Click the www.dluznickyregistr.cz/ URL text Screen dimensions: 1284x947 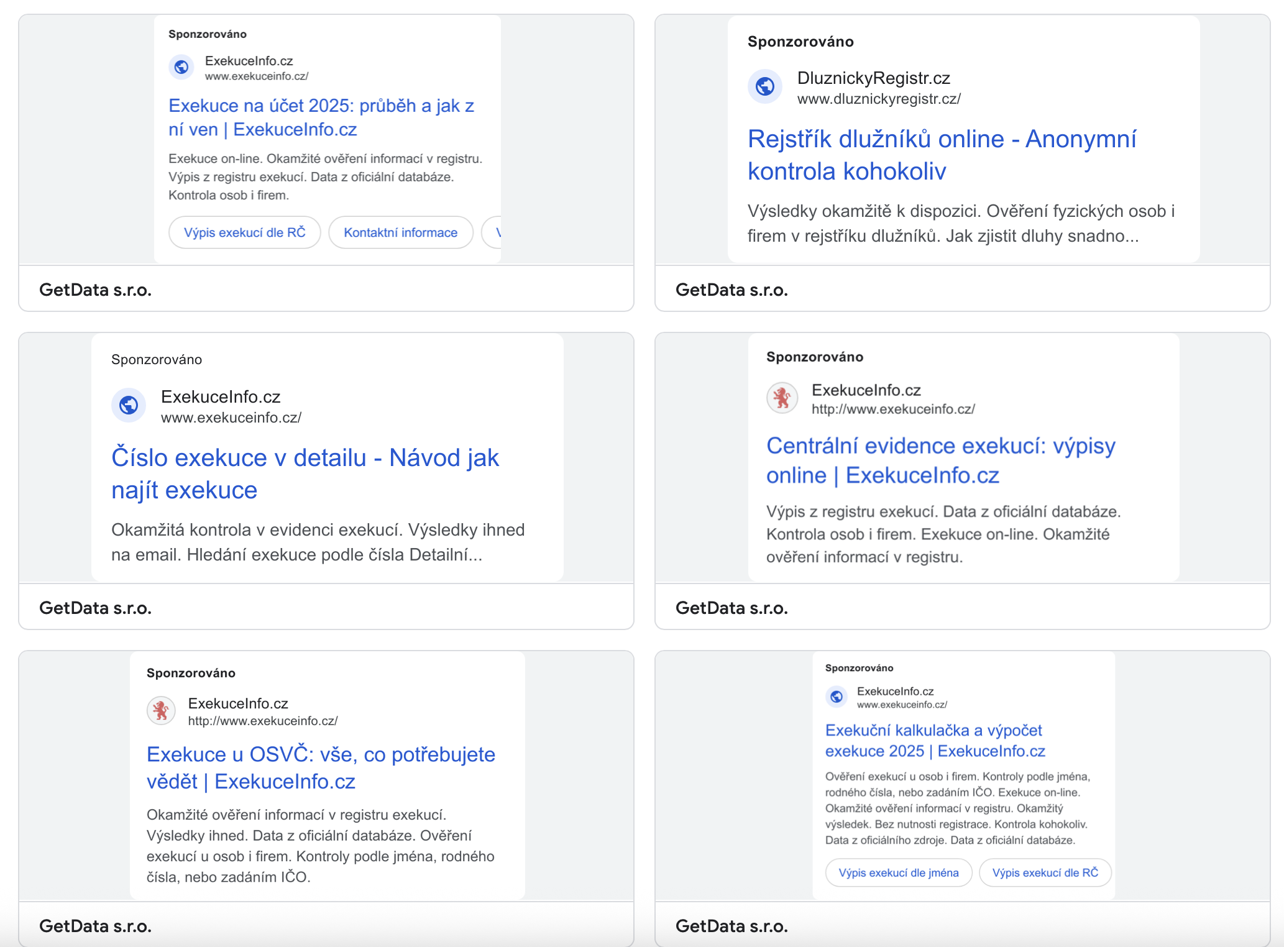pyautogui.click(x=879, y=99)
